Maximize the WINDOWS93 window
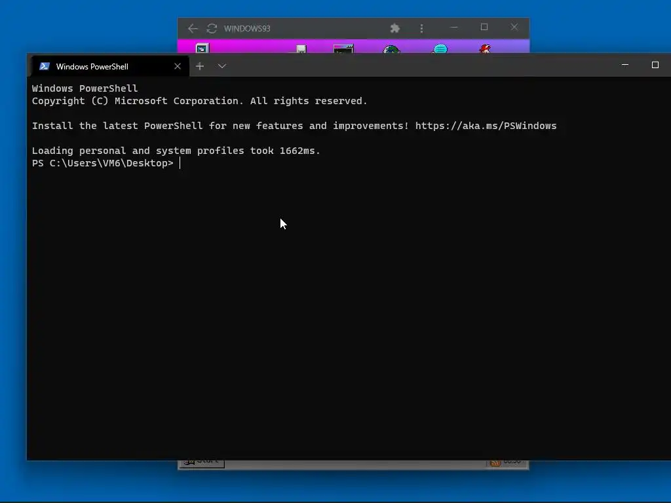671x503 pixels. click(x=484, y=28)
